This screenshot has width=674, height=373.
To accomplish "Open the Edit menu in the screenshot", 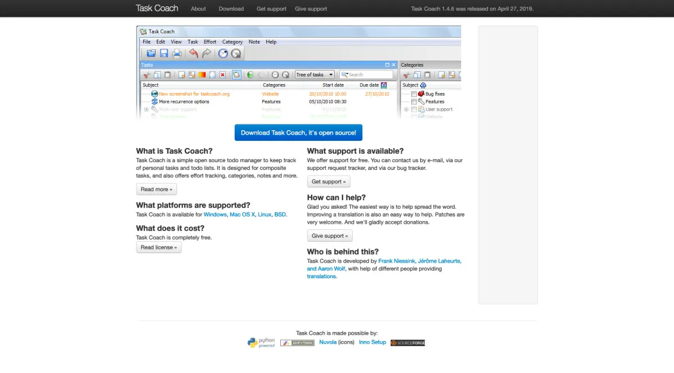I will click(161, 42).
